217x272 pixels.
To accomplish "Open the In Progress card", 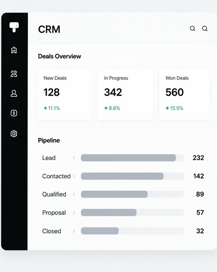I will (126, 94).
